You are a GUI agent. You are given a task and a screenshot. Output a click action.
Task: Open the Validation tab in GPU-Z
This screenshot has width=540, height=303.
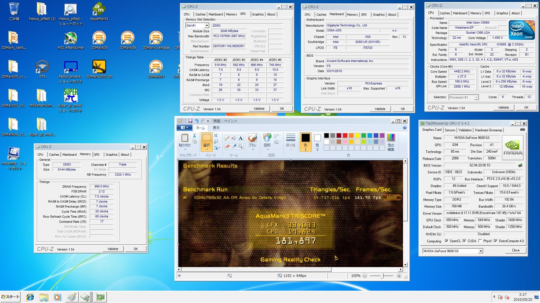pyautogui.click(x=465, y=130)
